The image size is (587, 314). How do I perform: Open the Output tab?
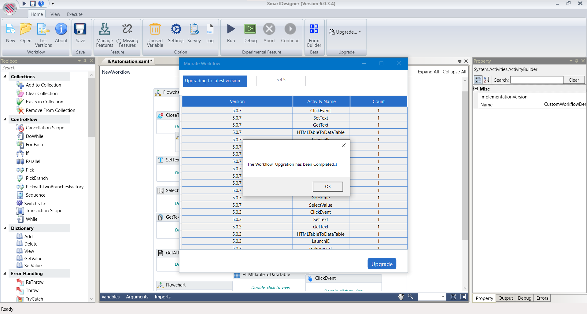(505, 298)
